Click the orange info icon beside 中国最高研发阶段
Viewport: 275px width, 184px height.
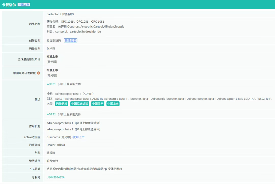tap(39, 73)
